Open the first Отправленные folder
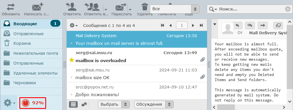Viewport: 293px width, 110px height. click(x=31, y=34)
